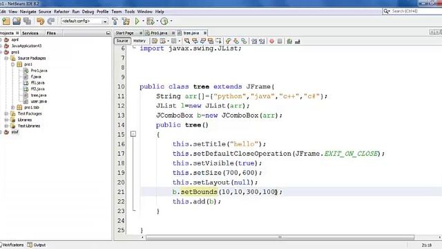Image resolution: width=442 pixels, height=249 pixels.
Task: Expand the Libraries node
Action: (x=6, y=120)
